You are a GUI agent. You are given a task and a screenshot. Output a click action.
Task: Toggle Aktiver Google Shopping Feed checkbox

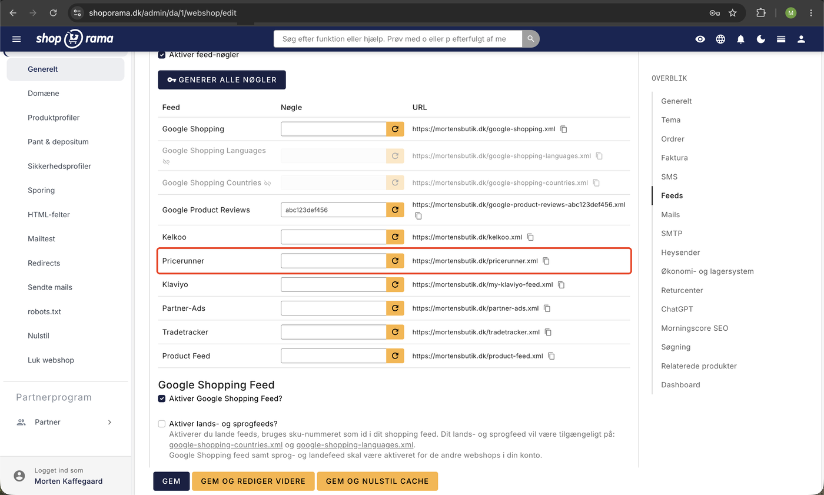click(x=162, y=398)
